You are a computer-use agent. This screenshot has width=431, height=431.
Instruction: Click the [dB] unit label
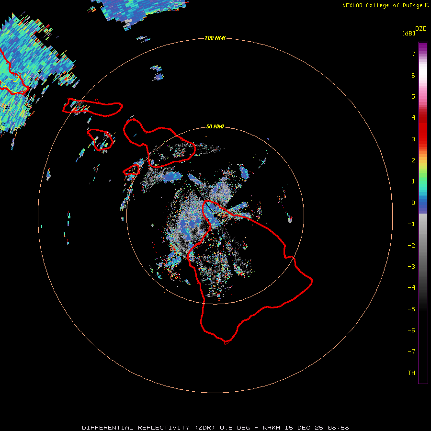pos(408,33)
